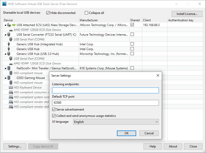Screen dimensions: 206x153
Task: Select KYE Systems Corp. manufacturer cell
Action: tap(104, 68)
